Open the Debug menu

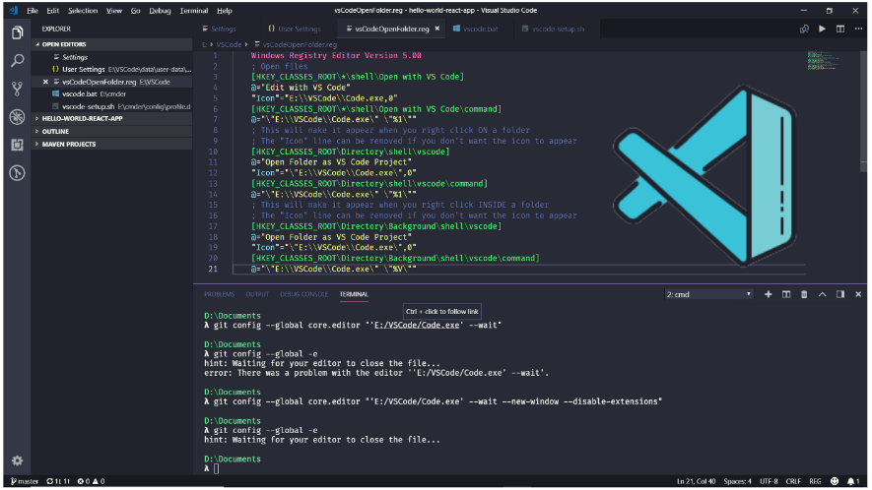(x=160, y=11)
